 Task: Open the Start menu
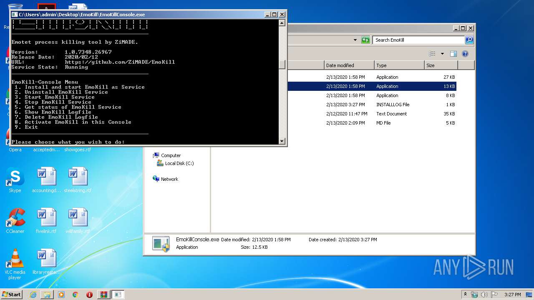pyautogui.click(x=11, y=295)
